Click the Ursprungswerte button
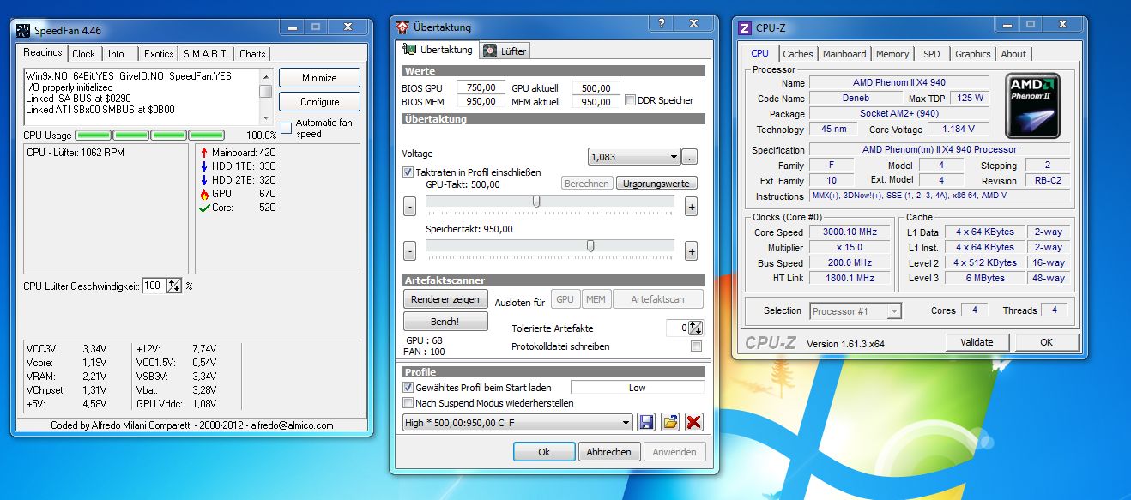 tap(657, 184)
